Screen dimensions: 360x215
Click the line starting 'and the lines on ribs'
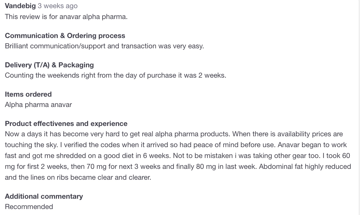(x=78, y=178)
